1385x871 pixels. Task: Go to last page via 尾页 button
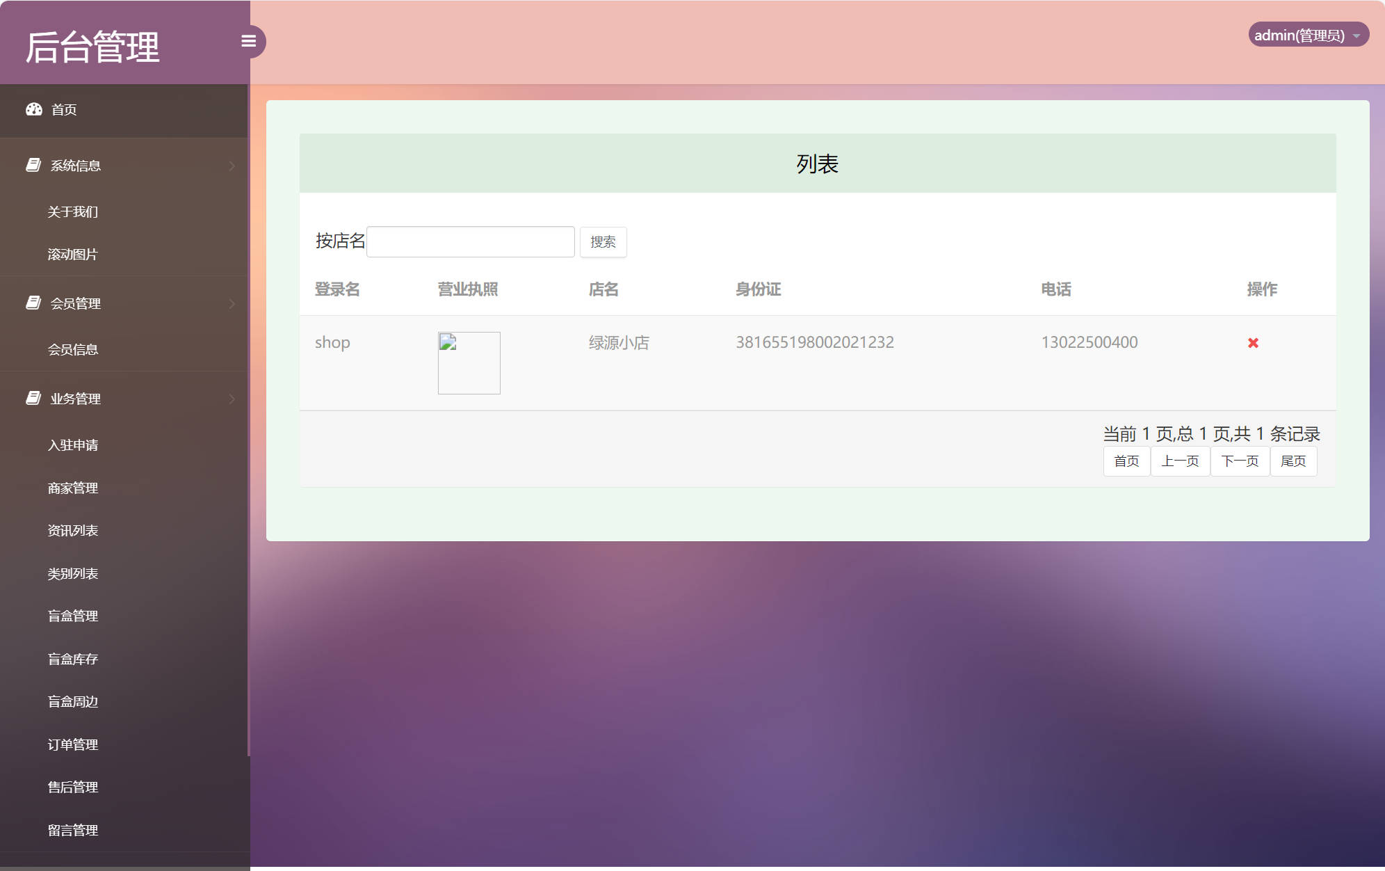[x=1294, y=461]
